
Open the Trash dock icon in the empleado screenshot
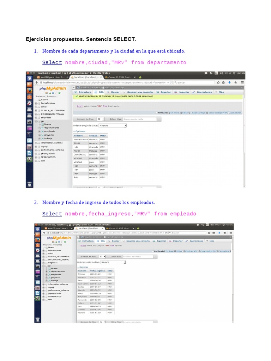pos(38,319)
